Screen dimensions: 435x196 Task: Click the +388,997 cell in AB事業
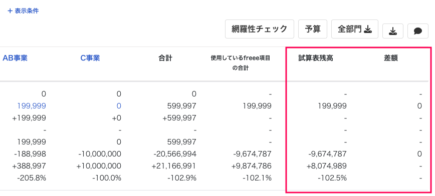[x=29, y=166]
